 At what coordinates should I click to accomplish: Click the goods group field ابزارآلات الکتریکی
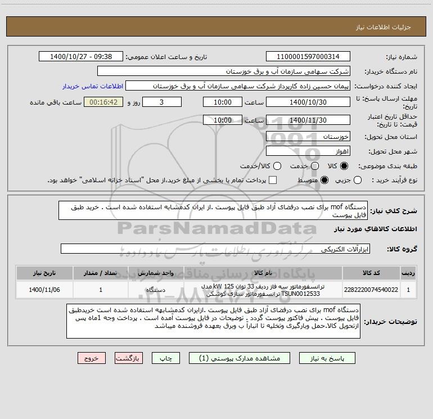[x=215, y=249]
